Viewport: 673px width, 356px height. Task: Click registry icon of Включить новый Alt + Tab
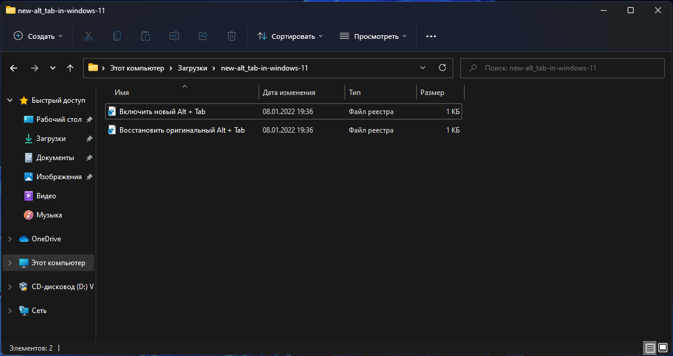point(112,112)
